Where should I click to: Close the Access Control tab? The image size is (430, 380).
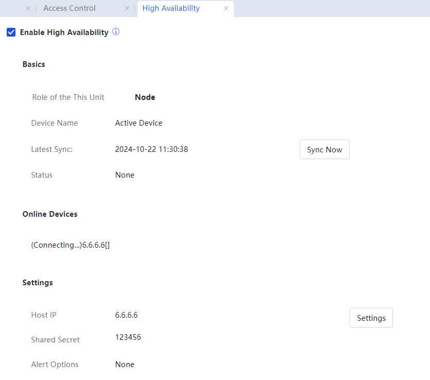[x=127, y=8]
